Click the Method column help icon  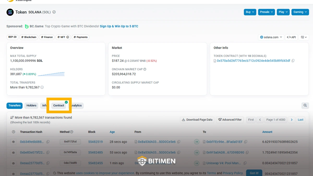(x=72, y=132)
